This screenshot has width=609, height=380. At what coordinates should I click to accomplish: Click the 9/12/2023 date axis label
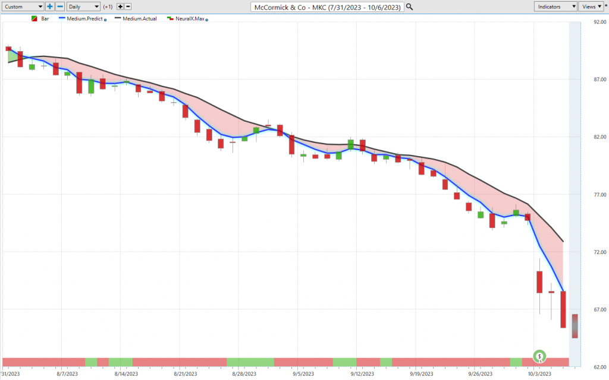(x=362, y=374)
